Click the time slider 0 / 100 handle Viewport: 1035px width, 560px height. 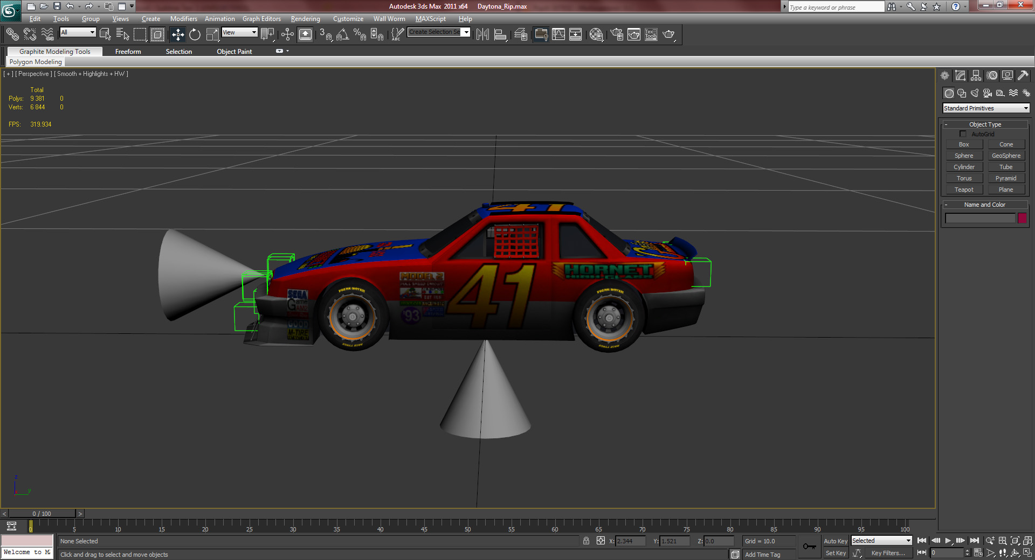42,514
